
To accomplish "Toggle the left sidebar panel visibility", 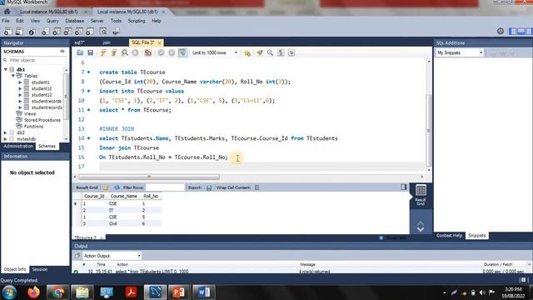I will tap(512, 32).
